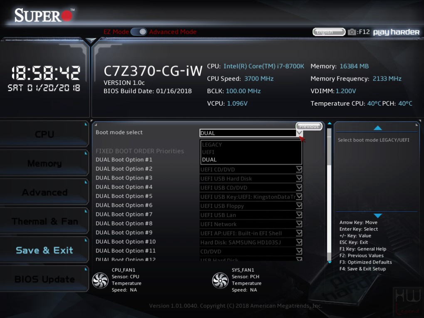Click the F3: Optimized Defaults hint
This screenshot has width=424, height=318.
[365, 262]
